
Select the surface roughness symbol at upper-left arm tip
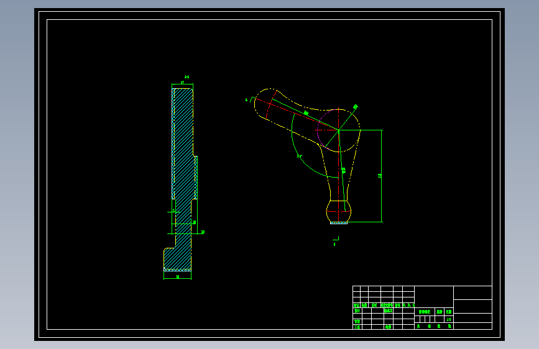(251, 99)
